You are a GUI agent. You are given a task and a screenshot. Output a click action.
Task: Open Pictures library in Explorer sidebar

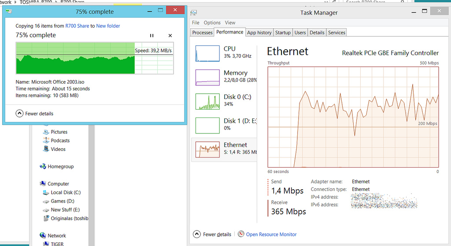[x=59, y=132]
